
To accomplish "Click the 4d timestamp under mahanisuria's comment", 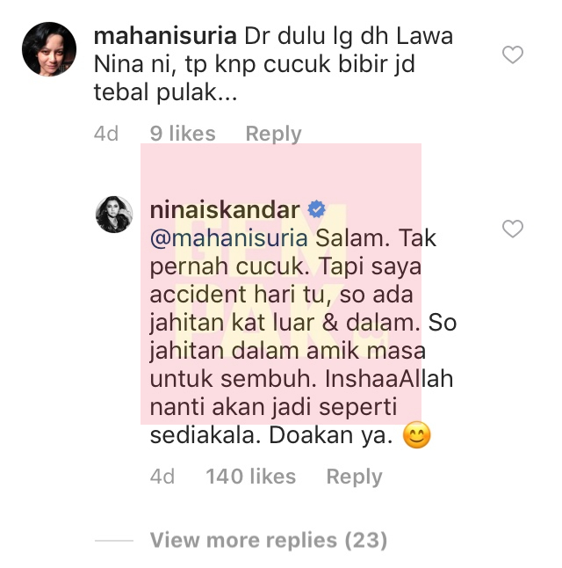I will (106, 134).
